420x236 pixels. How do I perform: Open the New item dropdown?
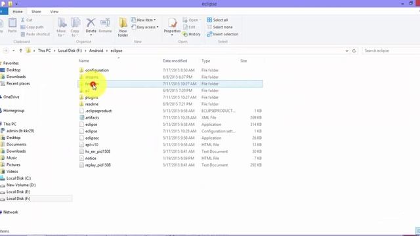(x=144, y=20)
